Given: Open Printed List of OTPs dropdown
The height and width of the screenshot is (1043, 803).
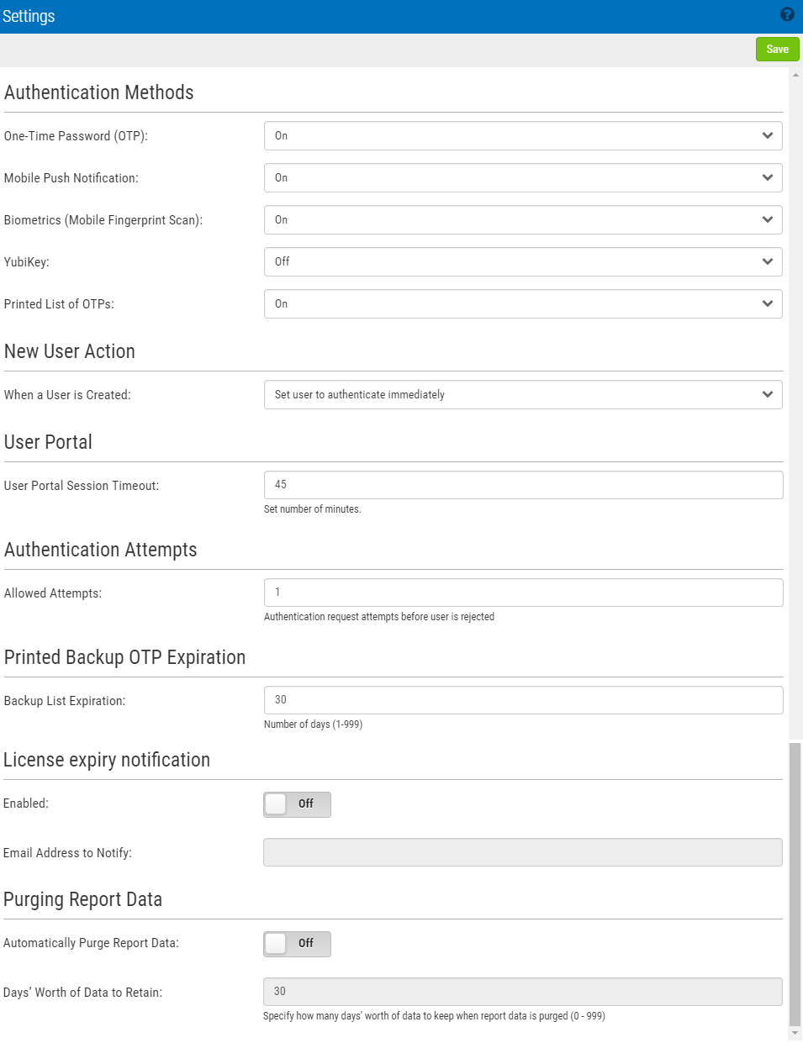Looking at the screenshot, I should pos(523,304).
